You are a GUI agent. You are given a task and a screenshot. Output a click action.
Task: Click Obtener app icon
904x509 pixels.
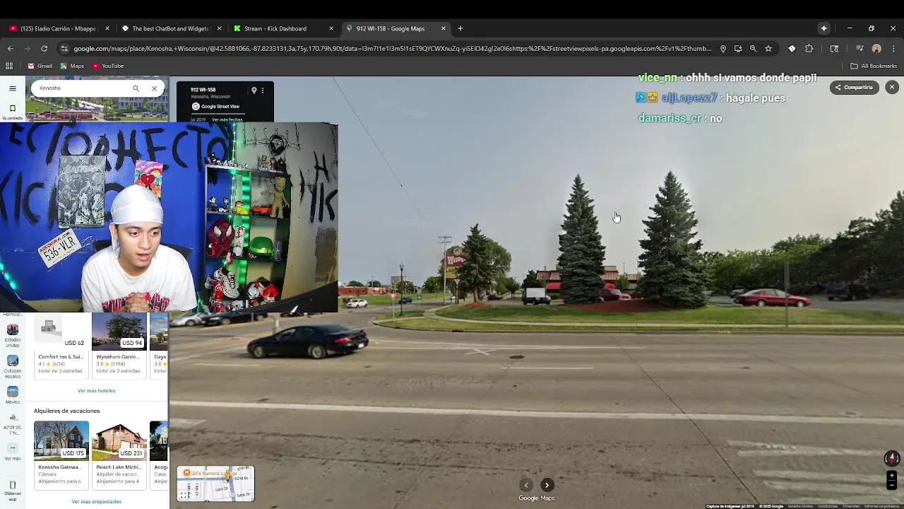tap(12, 488)
